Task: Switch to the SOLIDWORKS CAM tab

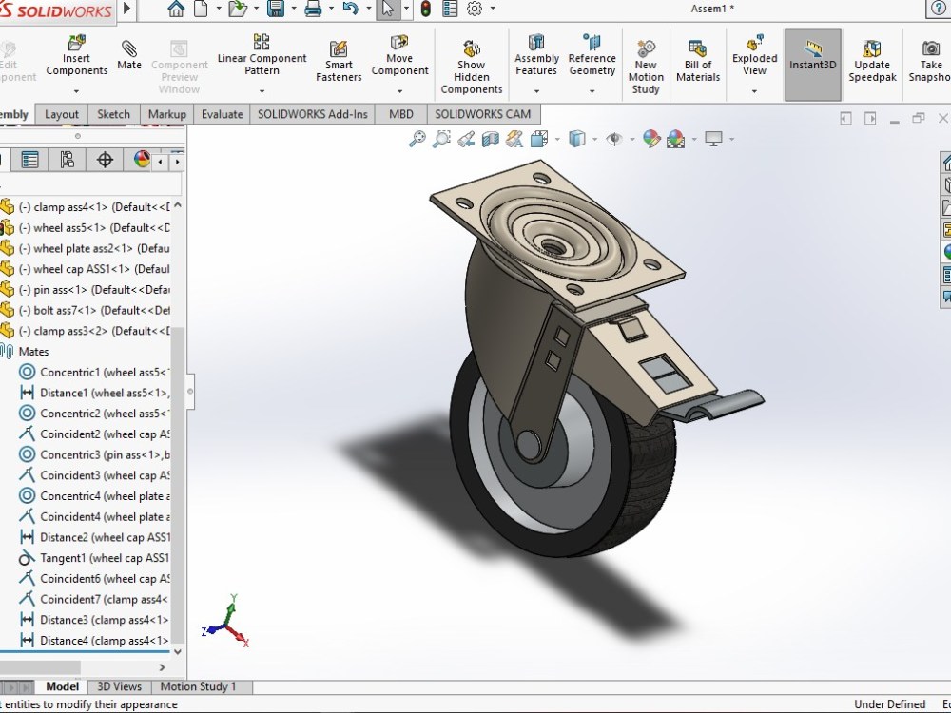Action: coord(483,113)
